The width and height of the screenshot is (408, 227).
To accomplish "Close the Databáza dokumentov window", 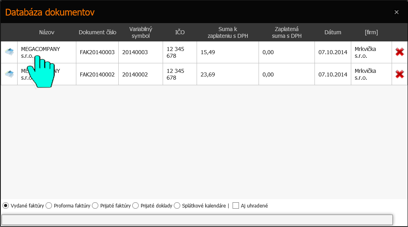I will coord(396,12).
